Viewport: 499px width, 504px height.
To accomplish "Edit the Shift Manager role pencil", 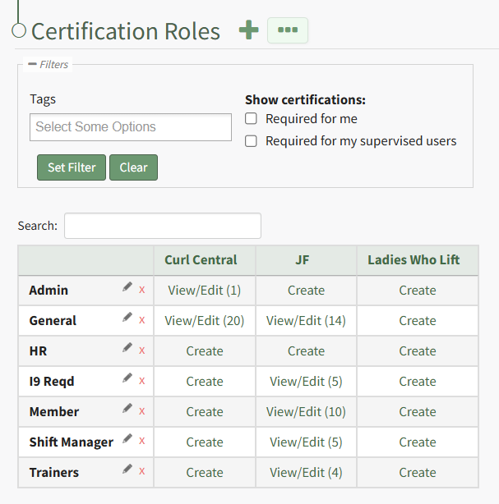I will pyautogui.click(x=127, y=439).
